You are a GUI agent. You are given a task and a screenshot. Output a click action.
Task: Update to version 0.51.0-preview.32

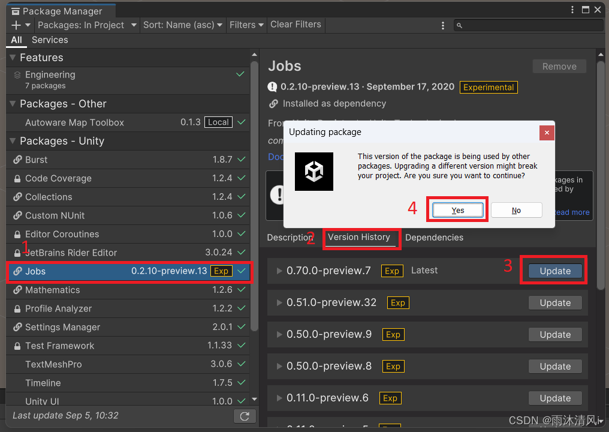[x=555, y=303]
